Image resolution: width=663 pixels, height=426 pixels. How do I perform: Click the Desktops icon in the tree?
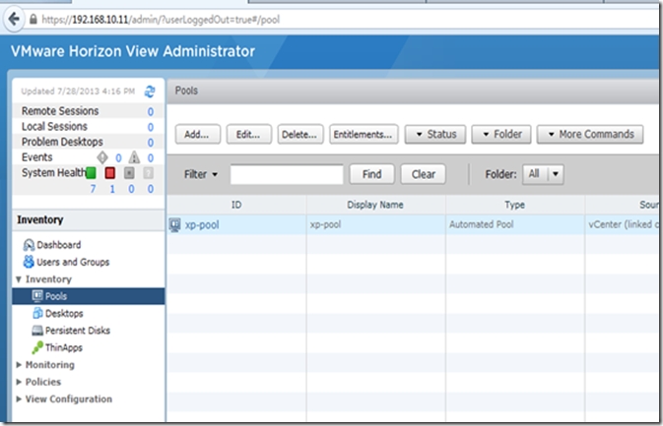[x=37, y=313]
